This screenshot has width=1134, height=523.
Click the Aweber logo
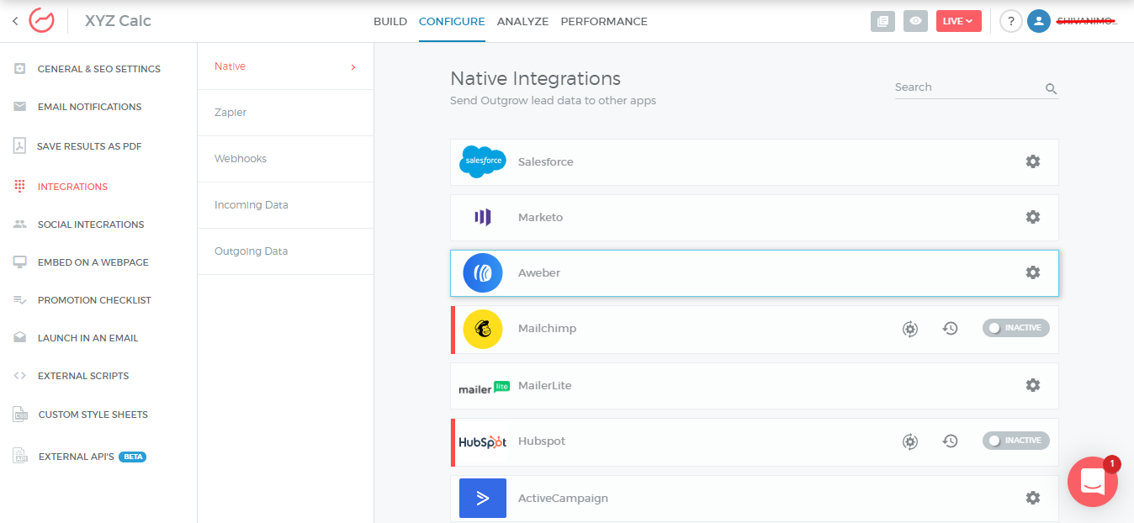[x=483, y=272]
